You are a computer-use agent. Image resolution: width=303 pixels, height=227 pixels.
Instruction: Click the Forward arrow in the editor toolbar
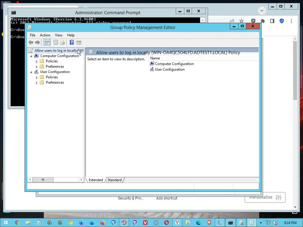click(x=38, y=43)
